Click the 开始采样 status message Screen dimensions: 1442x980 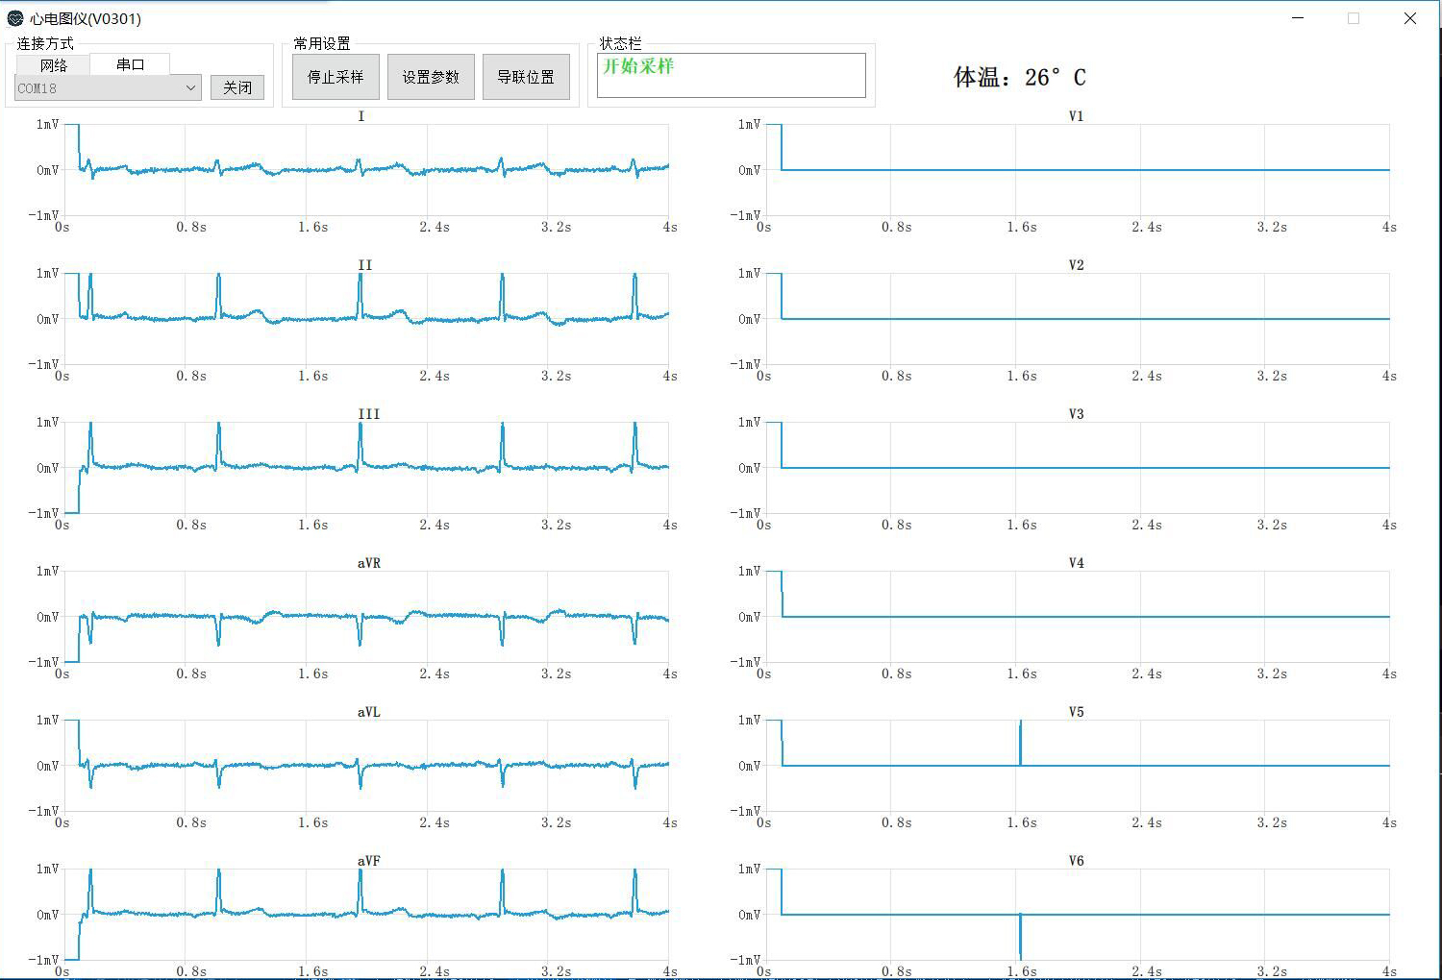637,67
